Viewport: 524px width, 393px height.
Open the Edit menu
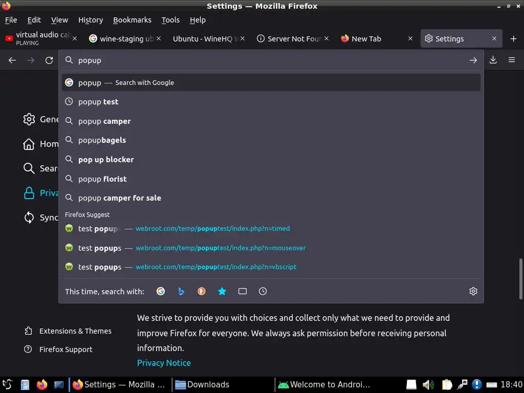[x=34, y=20]
